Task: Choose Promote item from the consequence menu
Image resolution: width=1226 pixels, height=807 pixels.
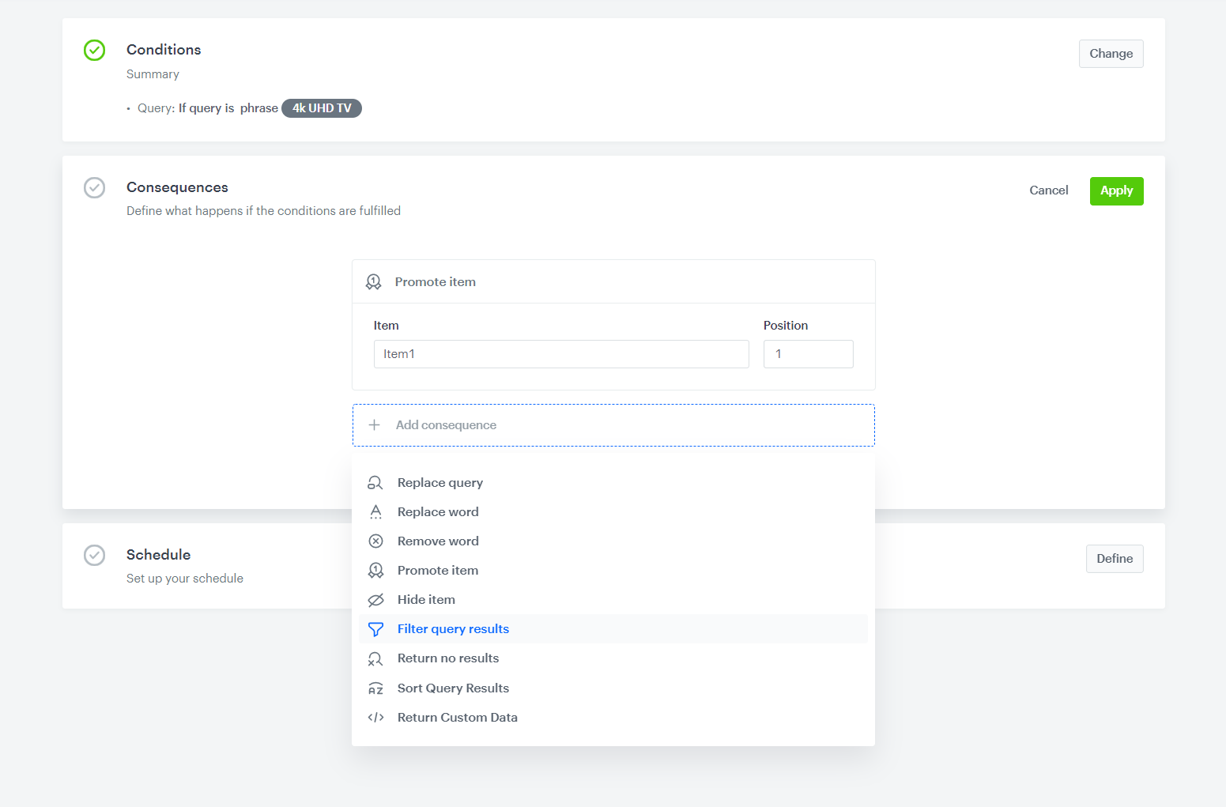Action: tap(438, 571)
